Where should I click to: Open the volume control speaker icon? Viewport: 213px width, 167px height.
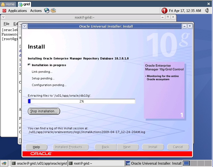(x=206, y=11)
